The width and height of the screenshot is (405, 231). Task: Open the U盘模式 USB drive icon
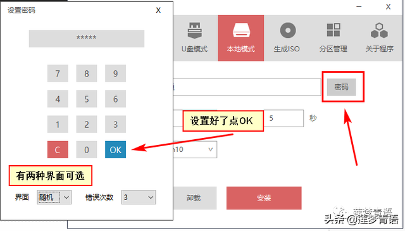(194, 31)
